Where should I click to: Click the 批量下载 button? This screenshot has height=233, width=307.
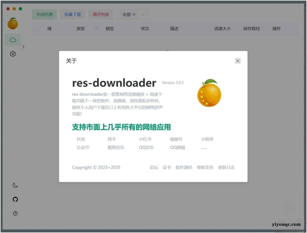tap(72, 14)
